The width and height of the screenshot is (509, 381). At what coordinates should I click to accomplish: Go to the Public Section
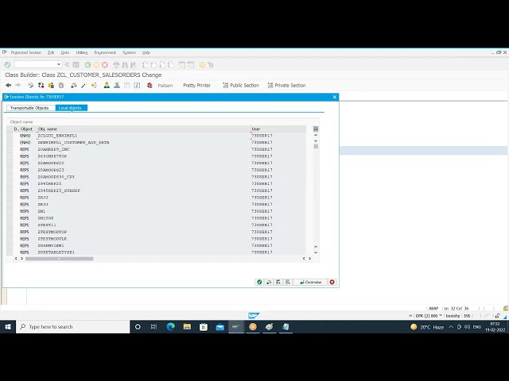241,86
